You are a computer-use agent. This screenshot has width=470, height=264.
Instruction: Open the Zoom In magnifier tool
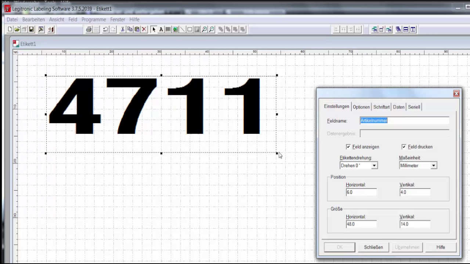[x=204, y=29]
